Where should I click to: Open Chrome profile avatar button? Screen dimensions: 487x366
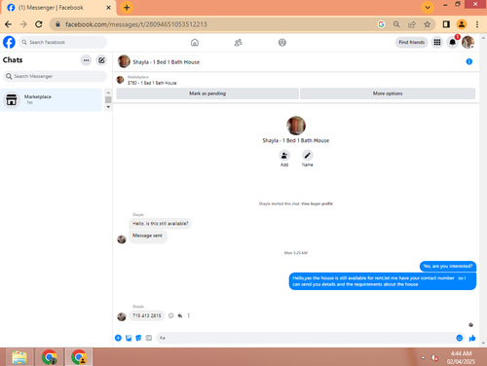point(462,24)
